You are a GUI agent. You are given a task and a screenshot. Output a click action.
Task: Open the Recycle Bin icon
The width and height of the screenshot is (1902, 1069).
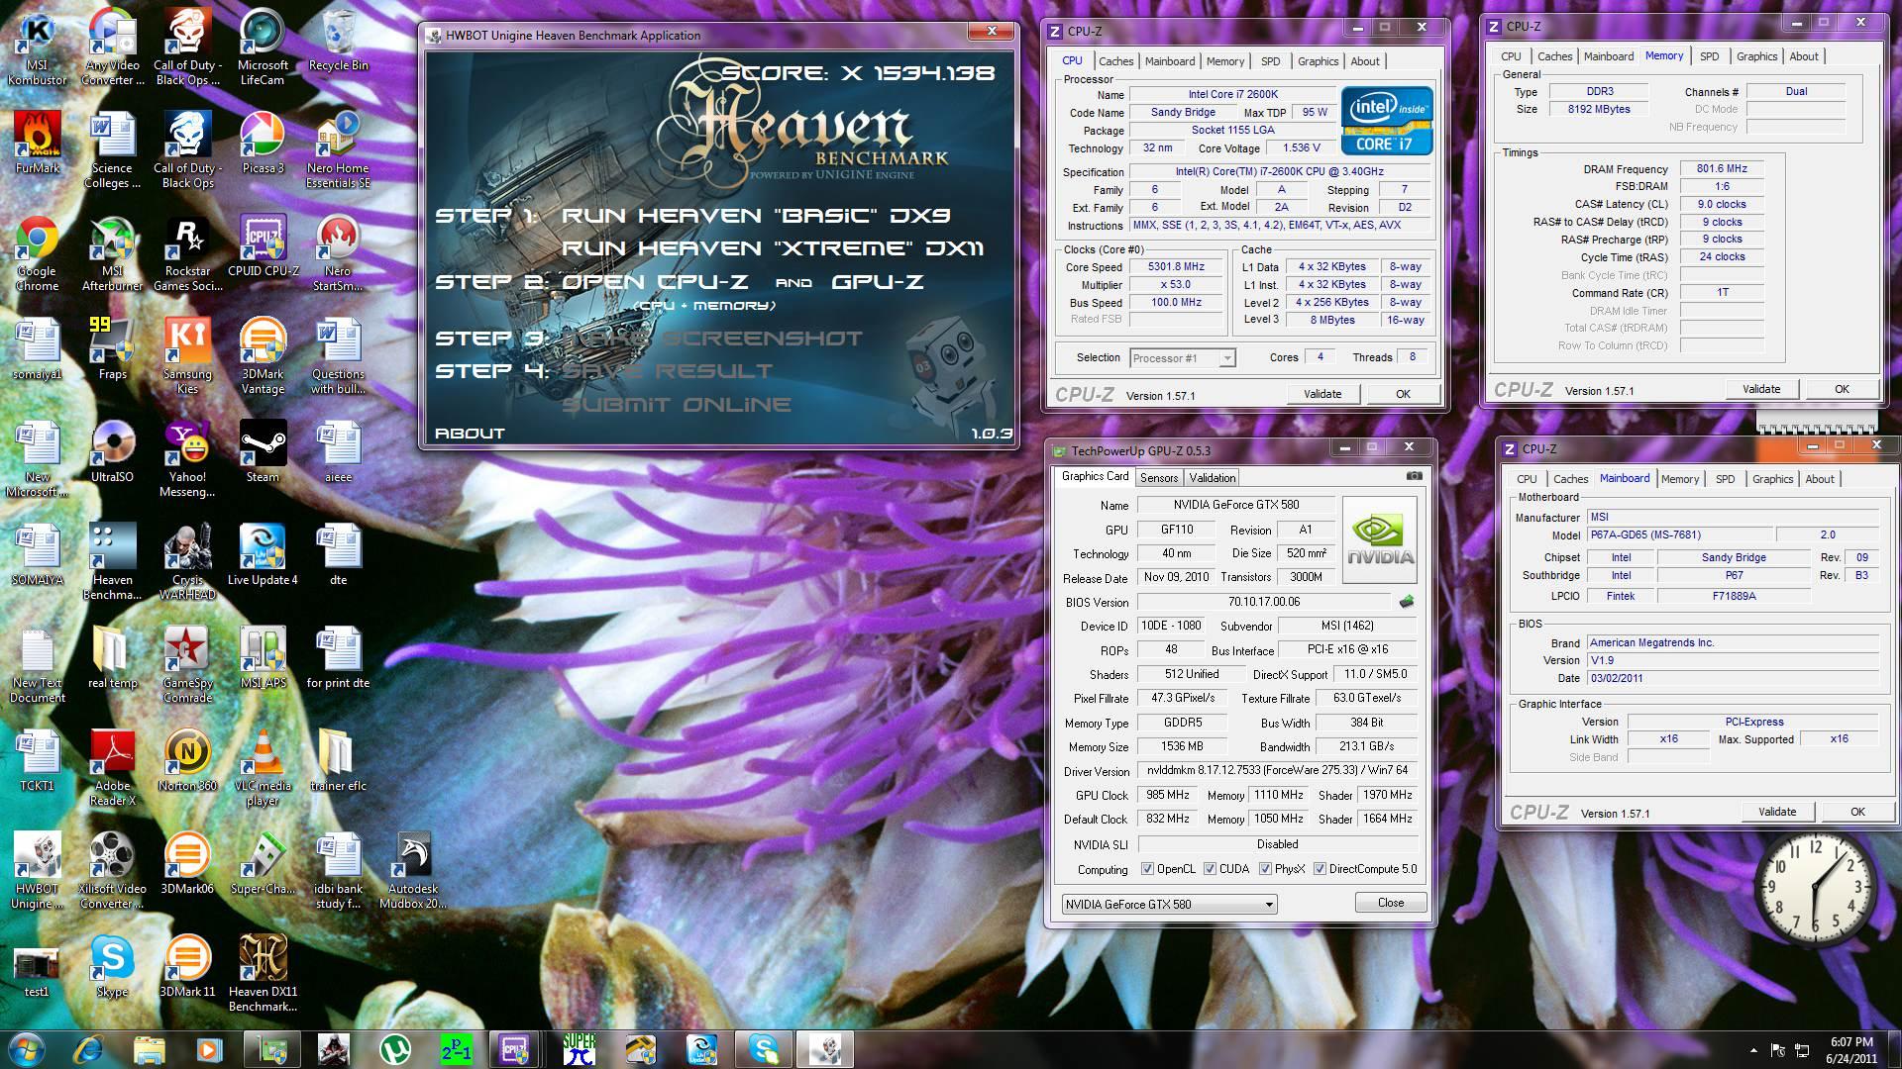click(338, 41)
